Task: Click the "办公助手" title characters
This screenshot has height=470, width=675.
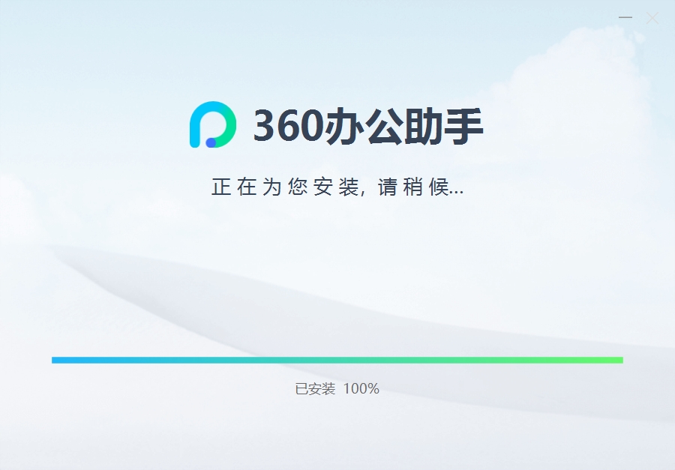Action: pos(403,126)
